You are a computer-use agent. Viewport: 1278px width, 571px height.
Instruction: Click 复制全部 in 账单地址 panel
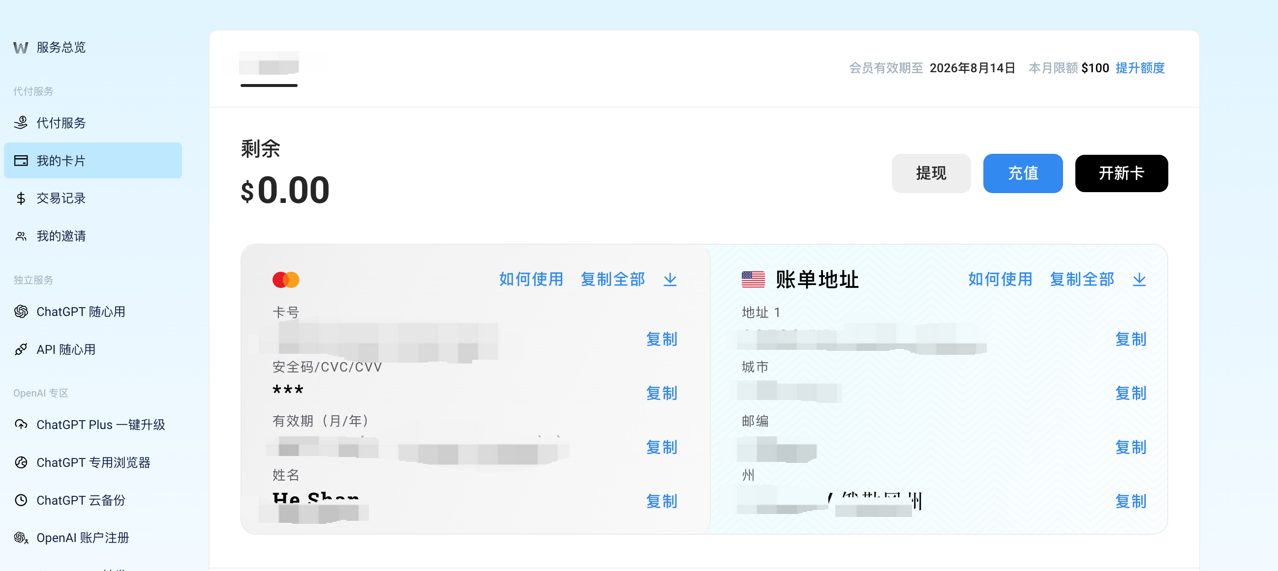pyautogui.click(x=1082, y=279)
